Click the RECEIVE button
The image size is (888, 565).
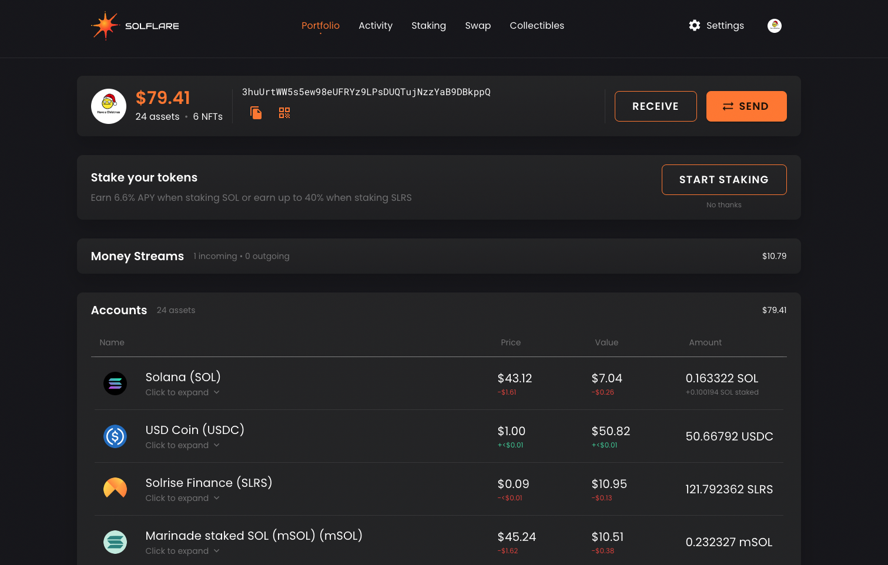click(656, 106)
